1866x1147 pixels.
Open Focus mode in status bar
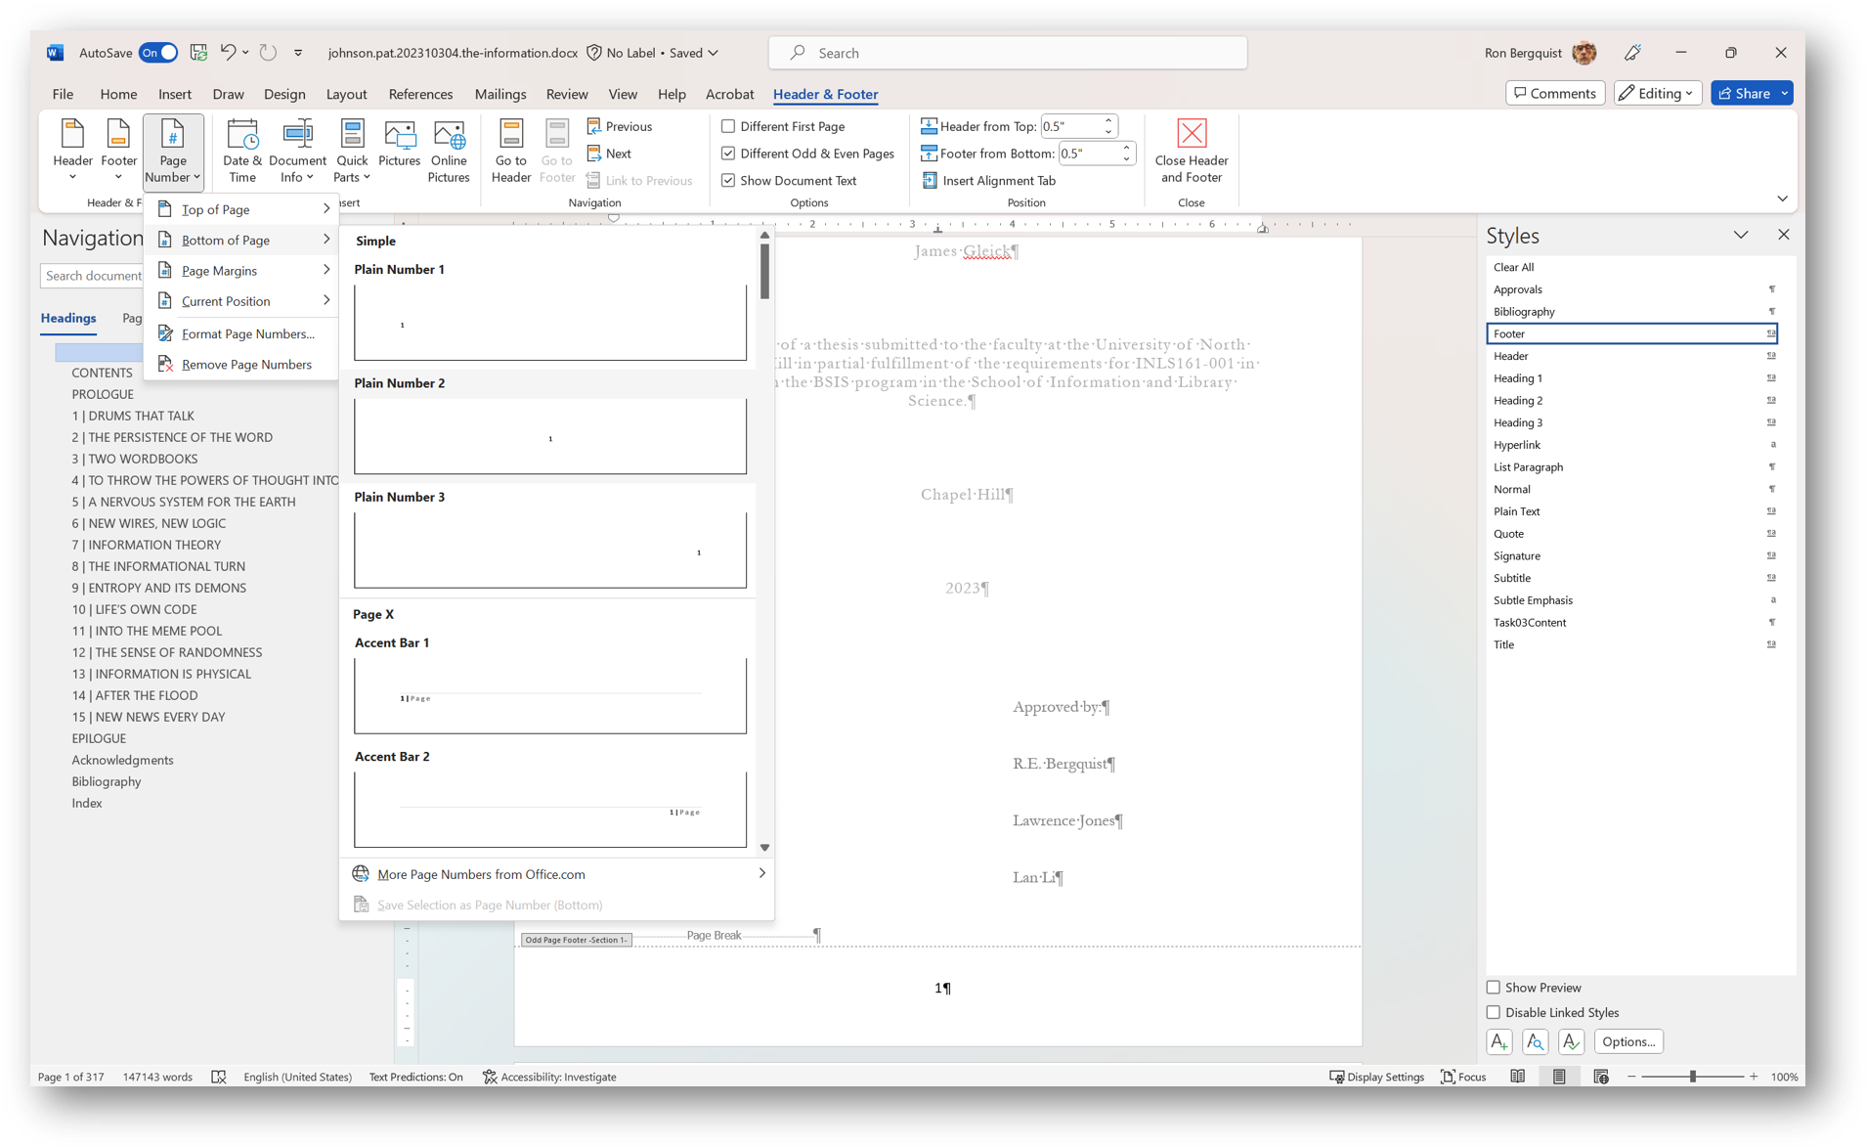pos(1463,1077)
